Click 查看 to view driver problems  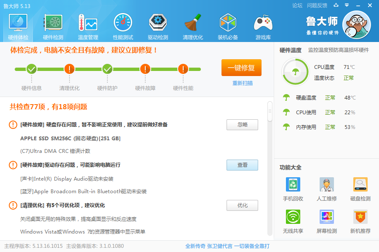pyautogui.click(x=242, y=165)
